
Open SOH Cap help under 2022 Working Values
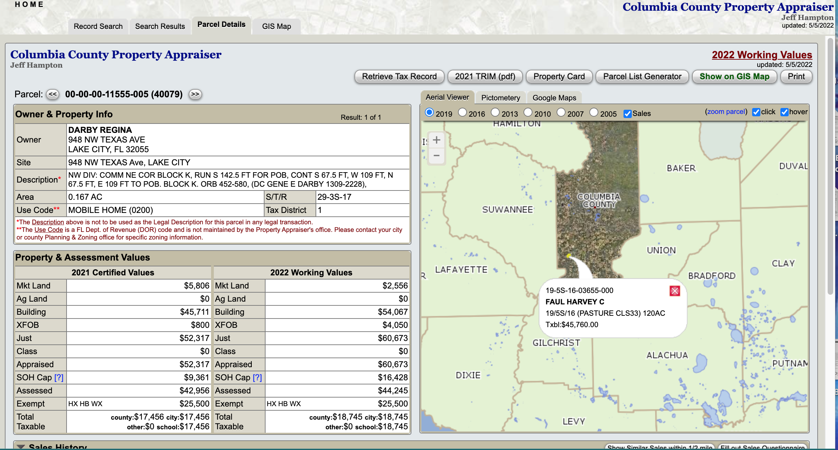pyautogui.click(x=257, y=378)
